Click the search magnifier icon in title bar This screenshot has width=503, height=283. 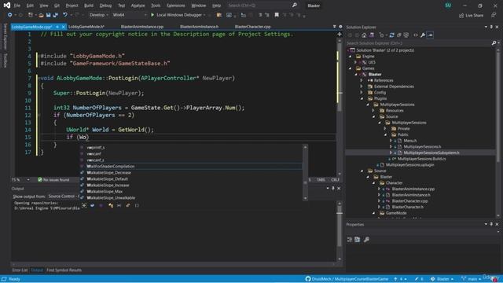click(295, 6)
